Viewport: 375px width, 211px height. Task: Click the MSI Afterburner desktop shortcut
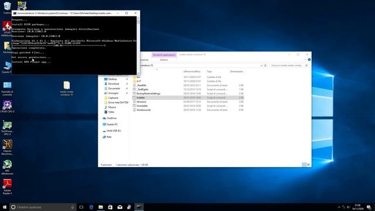pos(7,167)
